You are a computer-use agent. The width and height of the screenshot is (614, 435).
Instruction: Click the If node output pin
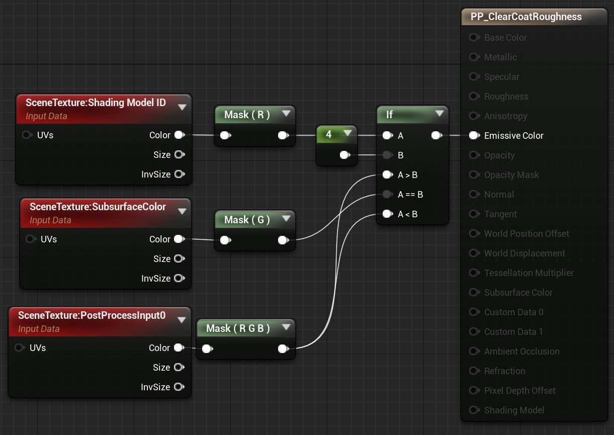pos(436,135)
